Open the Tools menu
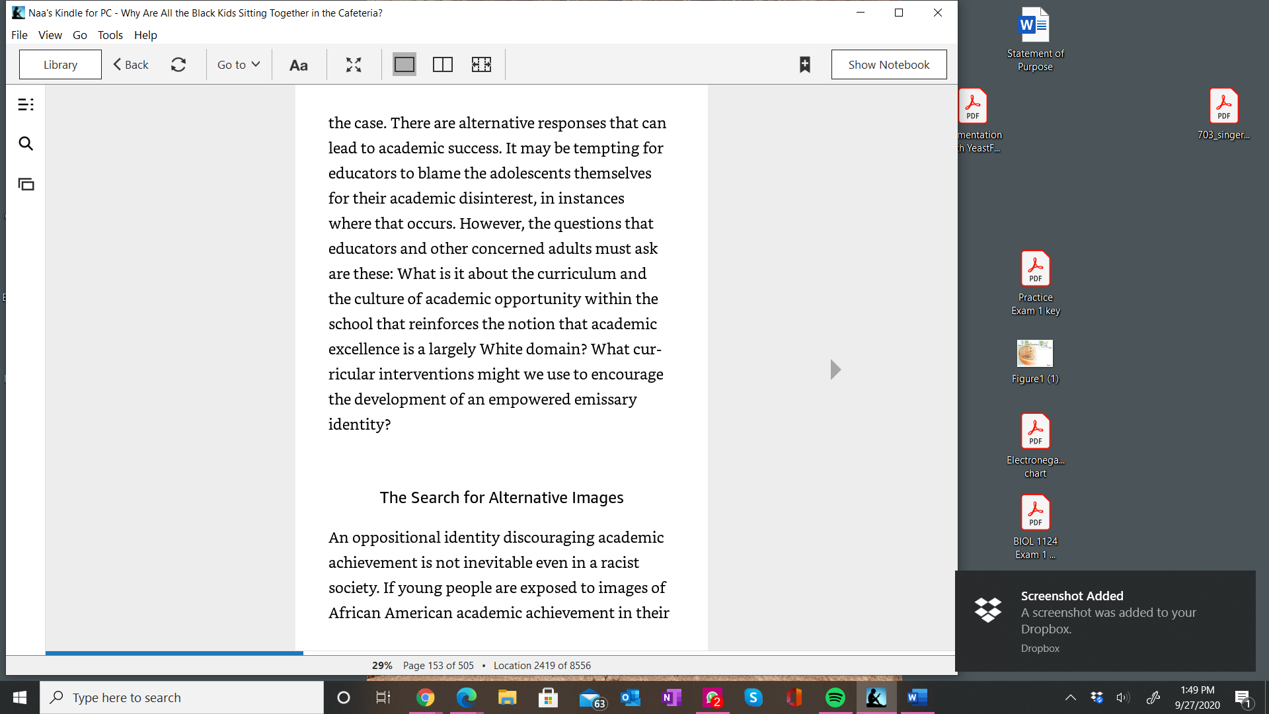Screen dimensions: 1269x714 110,35
